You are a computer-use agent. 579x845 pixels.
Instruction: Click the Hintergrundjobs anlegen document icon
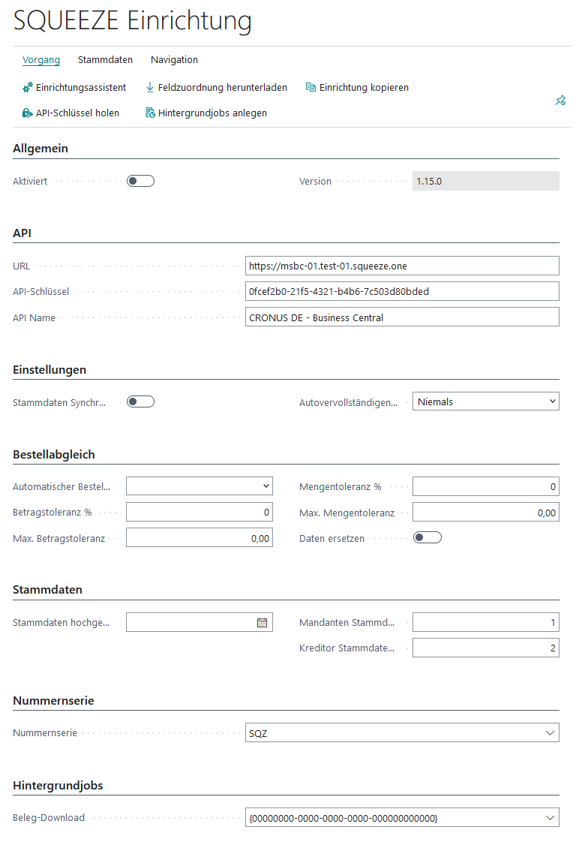150,113
